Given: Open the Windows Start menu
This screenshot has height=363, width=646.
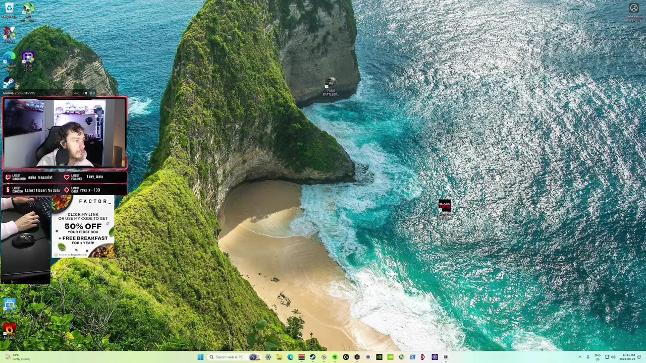Looking at the screenshot, I should [x=200, y=357].
